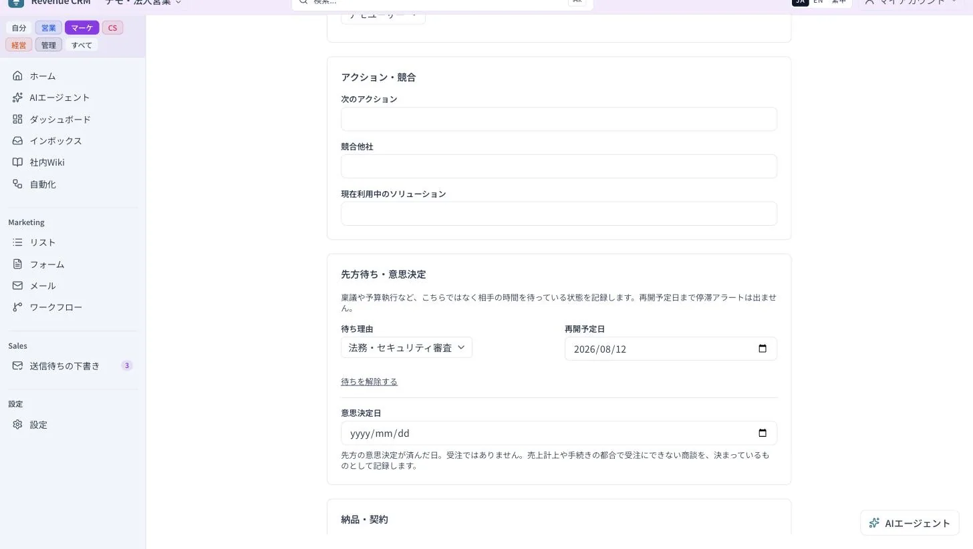Click the Marketing sidebar section label
This screenshot has height=549, width=973.
tap(26, 222)
